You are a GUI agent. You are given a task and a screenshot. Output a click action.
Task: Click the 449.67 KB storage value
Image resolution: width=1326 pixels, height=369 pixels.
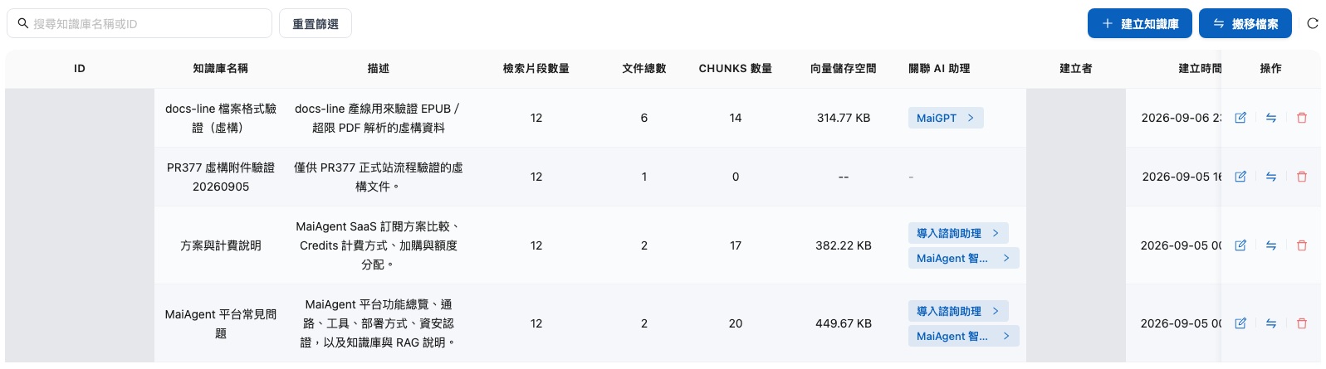pyautogui.click(x=844, y=323)
